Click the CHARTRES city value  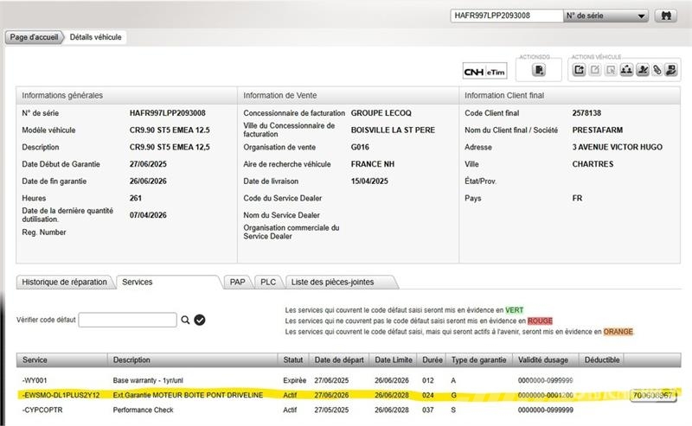point(593,164)
